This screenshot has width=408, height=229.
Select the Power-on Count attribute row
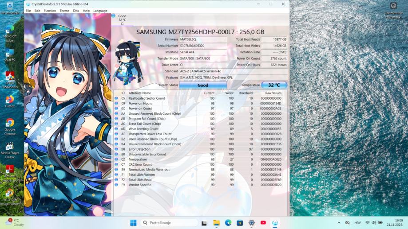(200, 109)
